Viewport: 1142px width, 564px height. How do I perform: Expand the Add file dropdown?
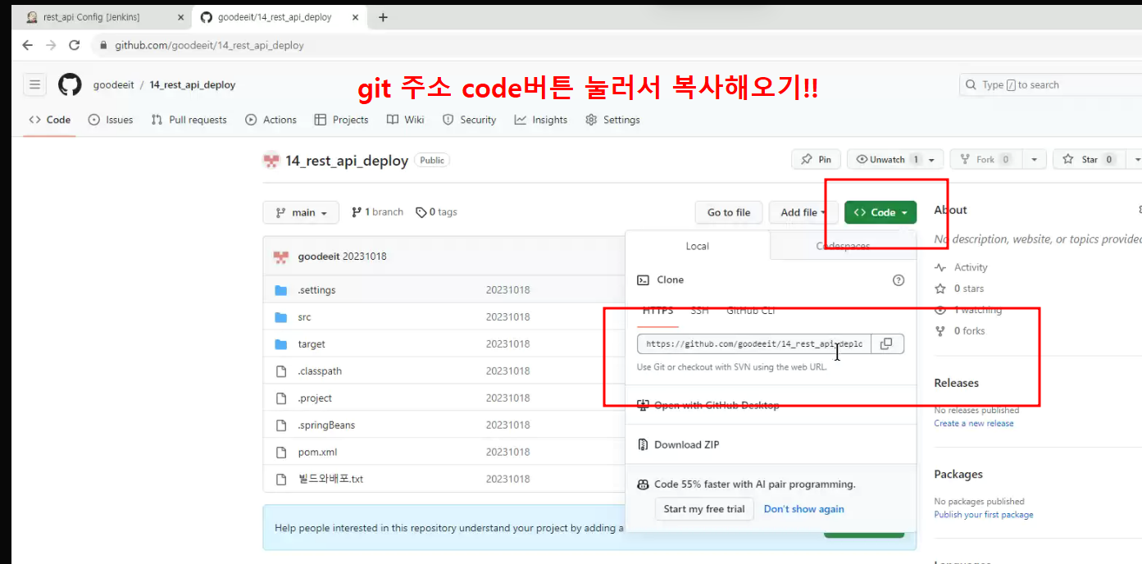[x=803, y=212]
